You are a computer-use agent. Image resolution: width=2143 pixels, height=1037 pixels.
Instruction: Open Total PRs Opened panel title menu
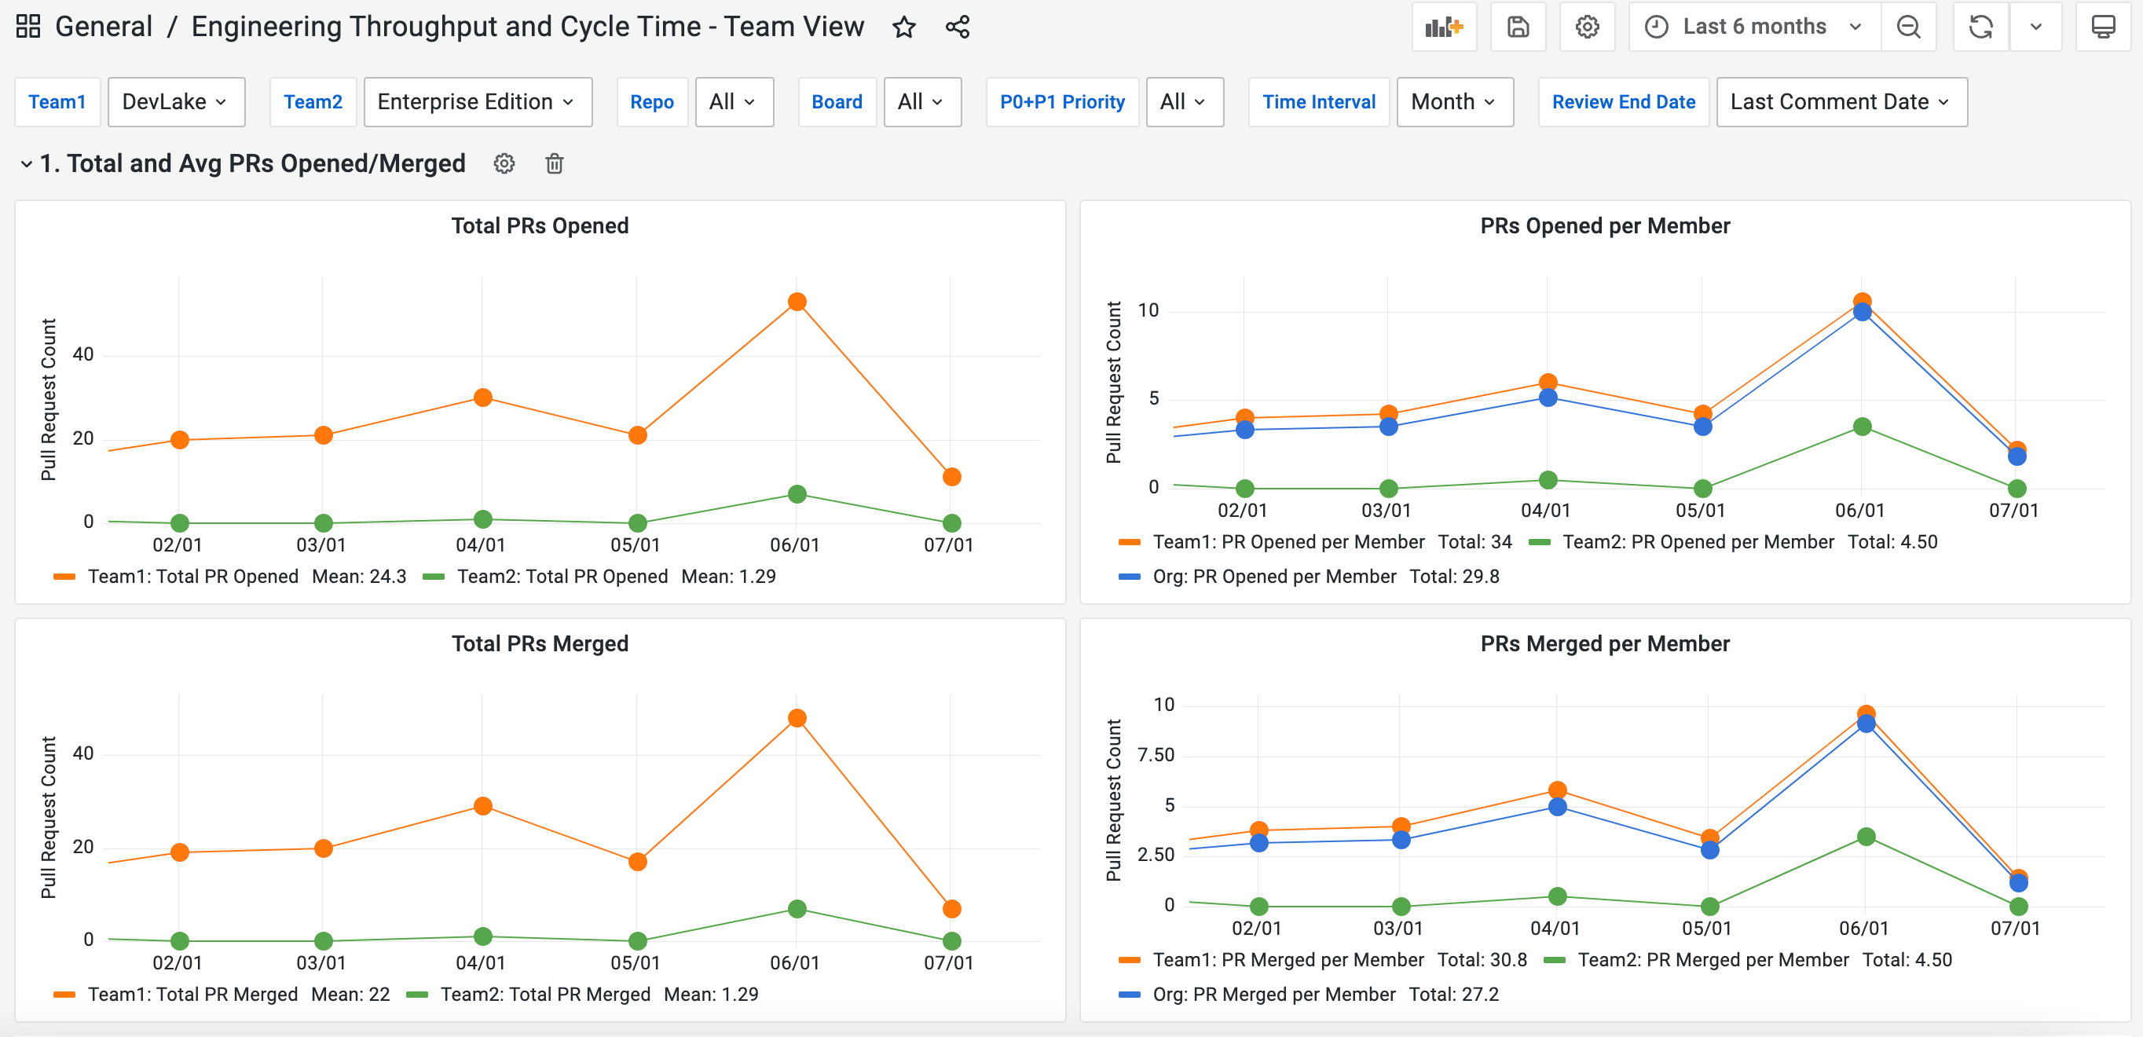pos(539,225)
